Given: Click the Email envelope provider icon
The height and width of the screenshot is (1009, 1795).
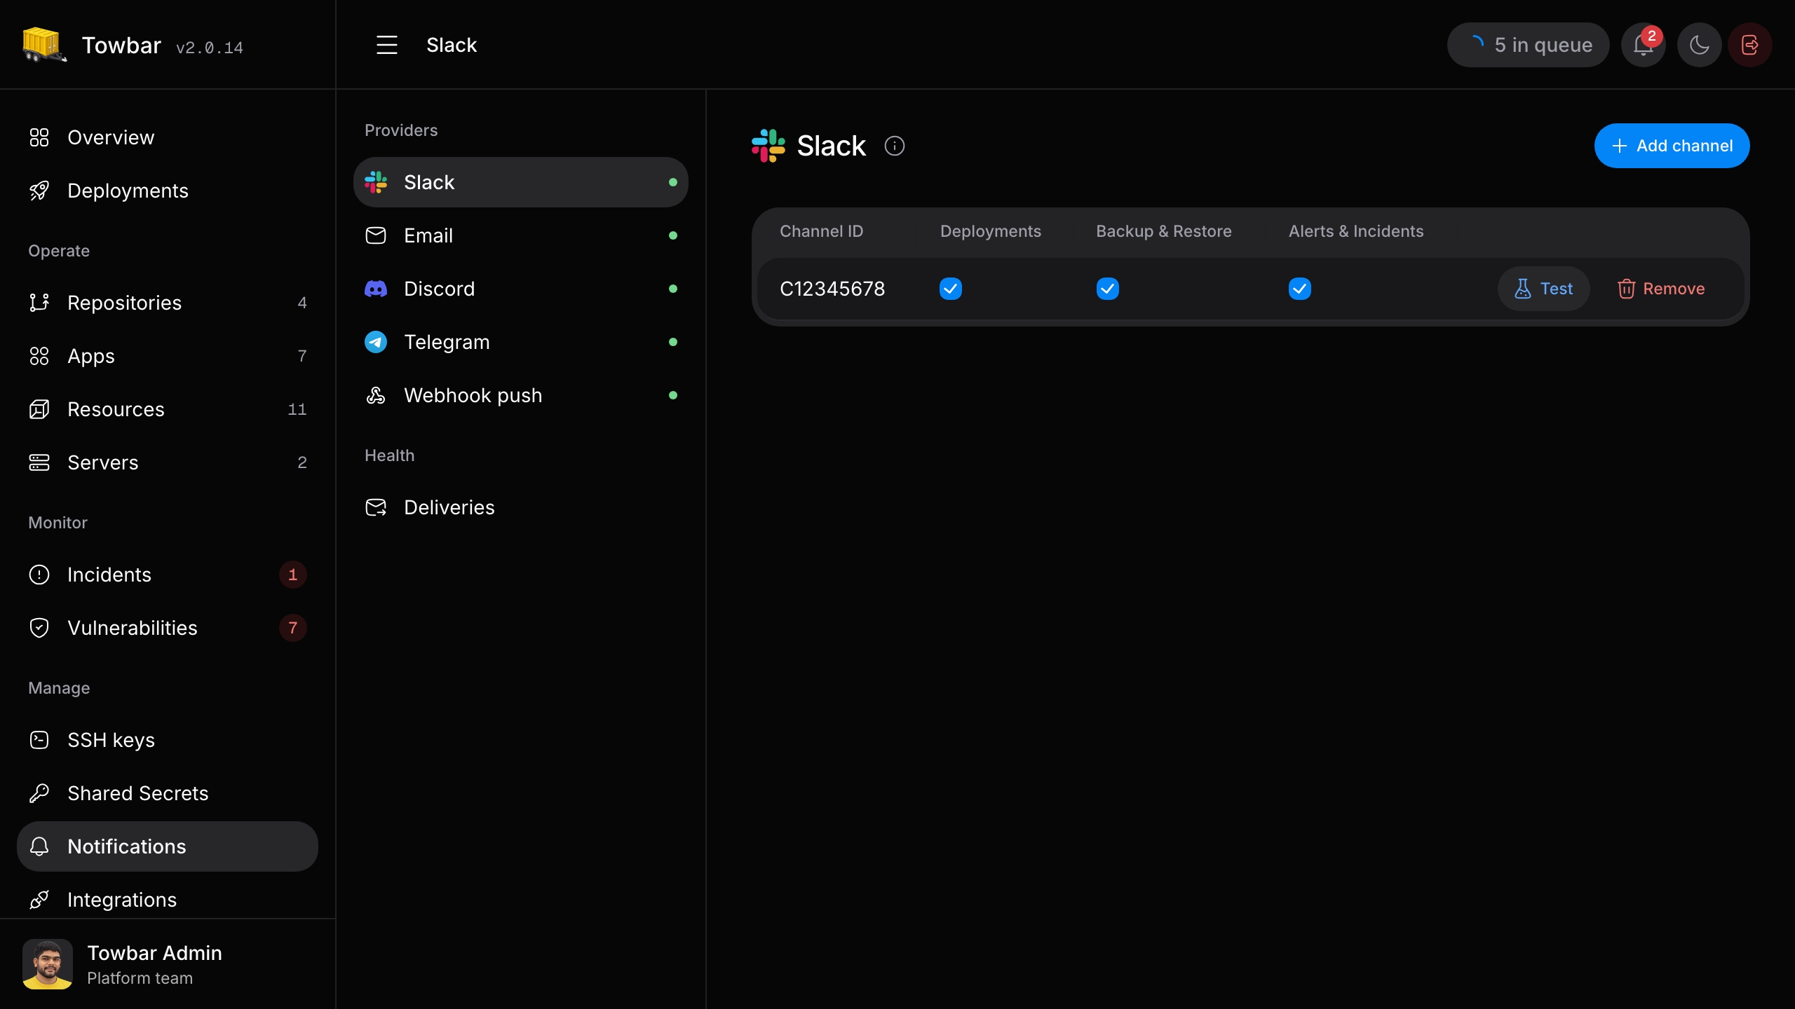Looking at the screenshot, I should click(376, 235).
